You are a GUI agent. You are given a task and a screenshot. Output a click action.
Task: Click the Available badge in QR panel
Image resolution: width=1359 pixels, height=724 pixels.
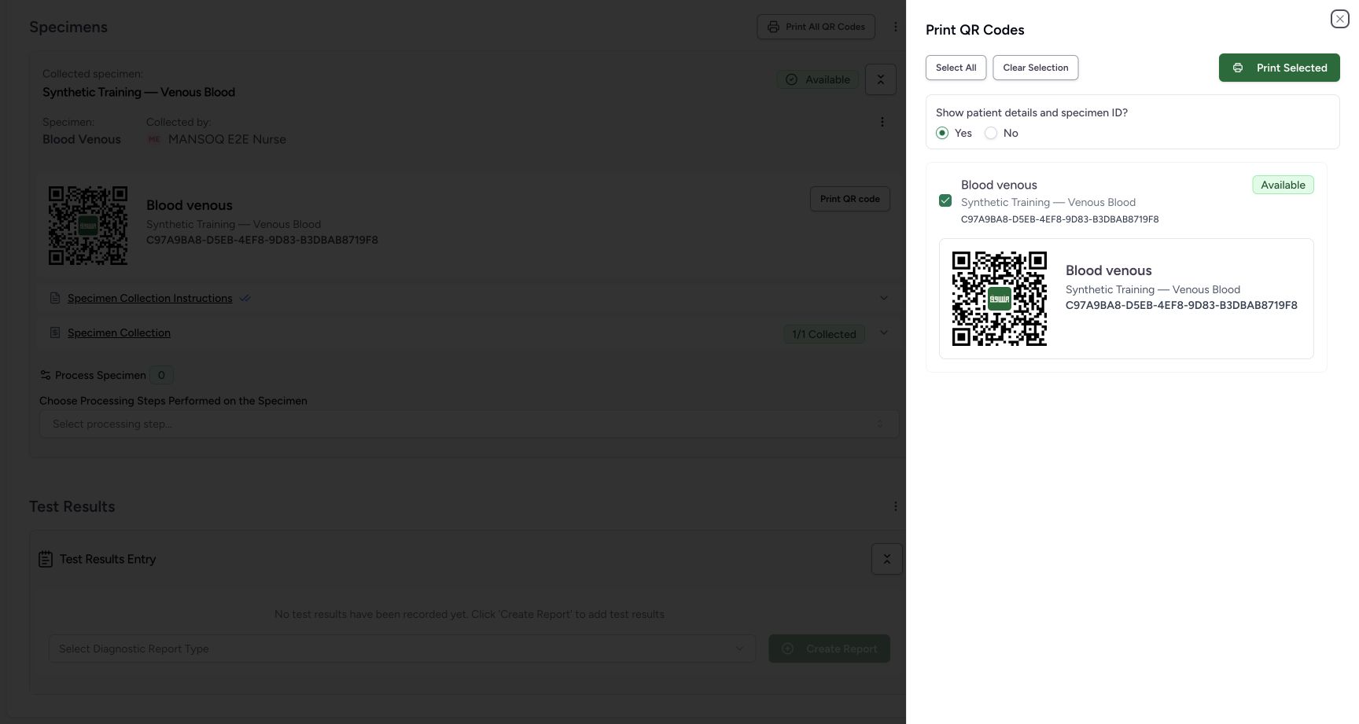click(x=1283, y=185)
